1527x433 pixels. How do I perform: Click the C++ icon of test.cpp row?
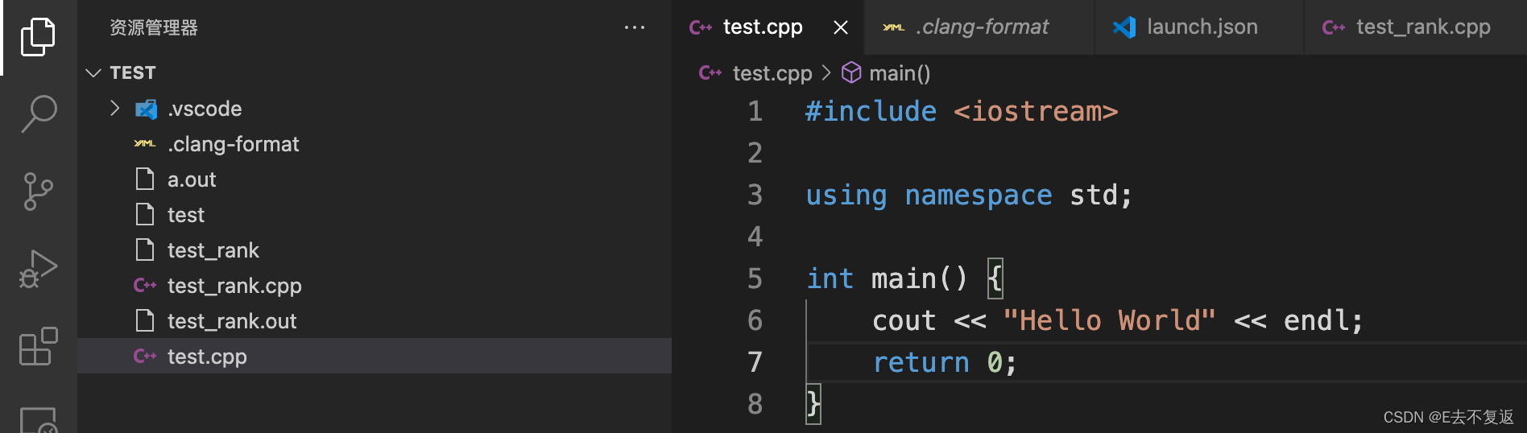(145, 356)
